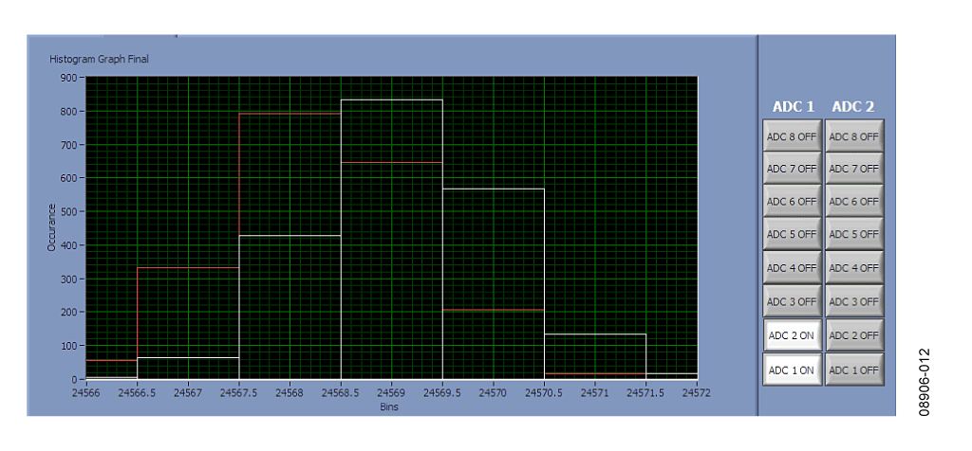Enable ADC 1 in ADC 2 column
This screenshot has height=451, width=972.
853,370
